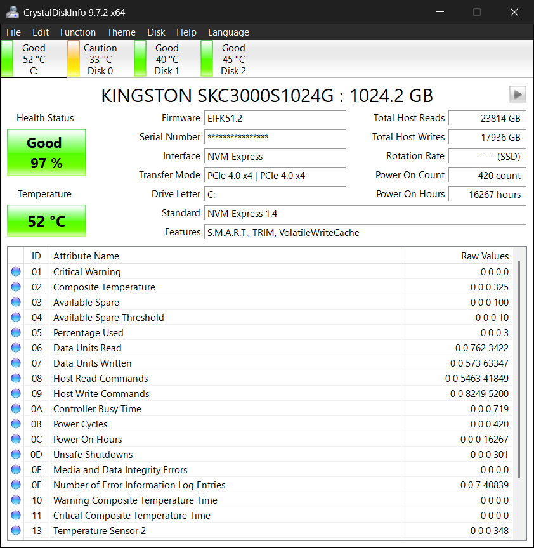The height and width of the screenshot is (548, 534).
Task: Click the Transfer Mode PCIe 4.0 x4 field
Action: coord(275,175)
